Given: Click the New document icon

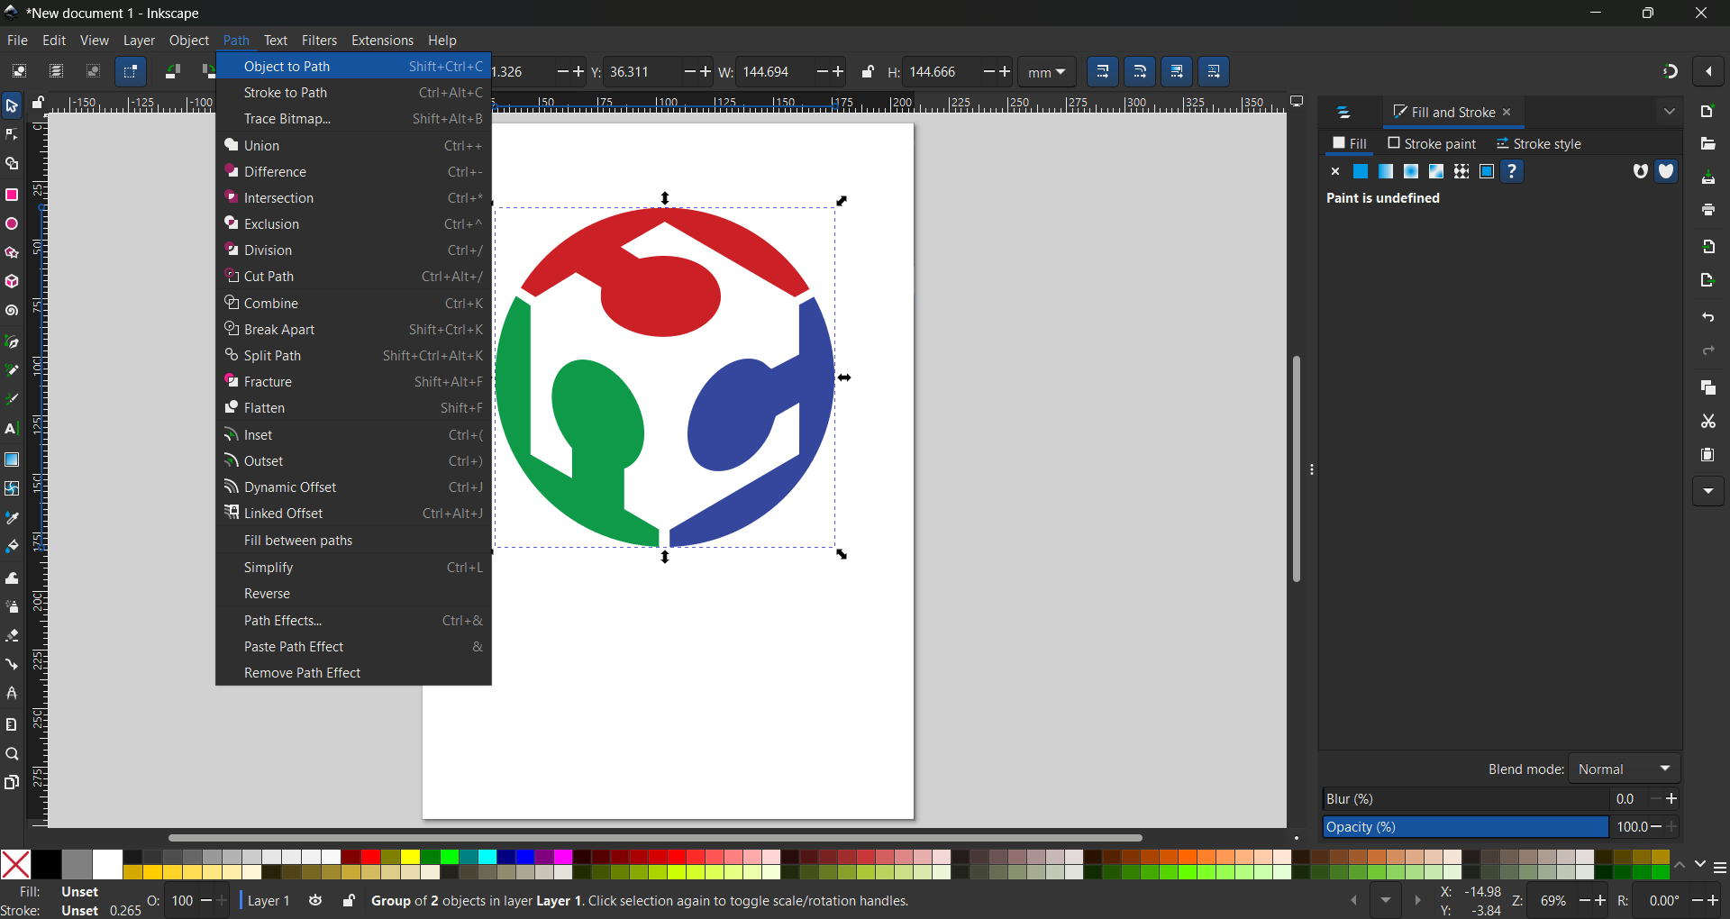Looking at the screenshot, I should pos(1707,112).
